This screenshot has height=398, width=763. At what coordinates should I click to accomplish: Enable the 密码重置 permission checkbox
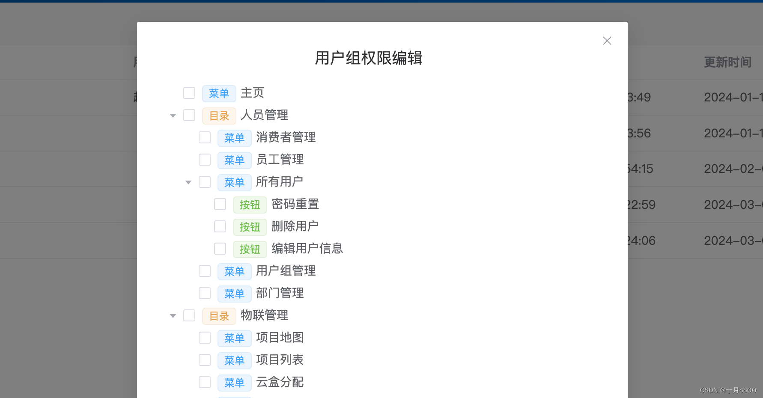[x=220, y=204]
